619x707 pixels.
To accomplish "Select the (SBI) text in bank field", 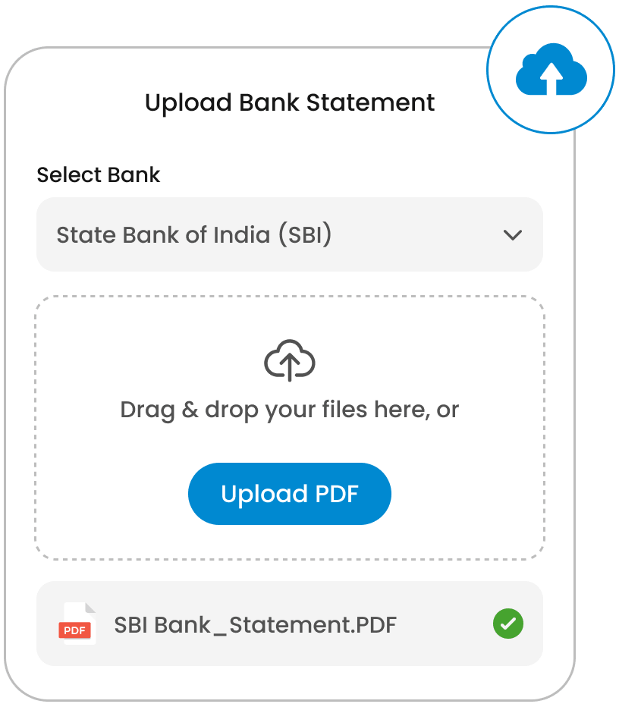I will [305, 234].
